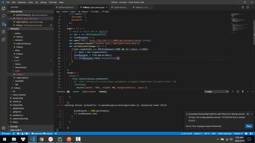Screen dimensions: 255x143
Task: Open .flowconfig file in explorer tree
Action: [18, 105]
